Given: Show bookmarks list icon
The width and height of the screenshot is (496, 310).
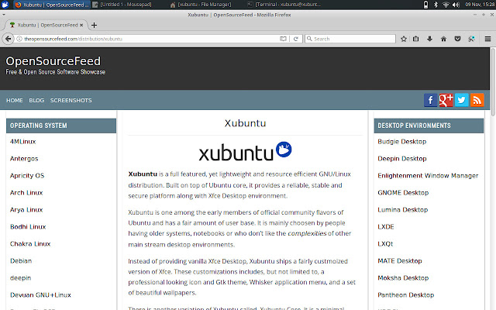Looking at the screenshot, I should click(x=415, y=39).
